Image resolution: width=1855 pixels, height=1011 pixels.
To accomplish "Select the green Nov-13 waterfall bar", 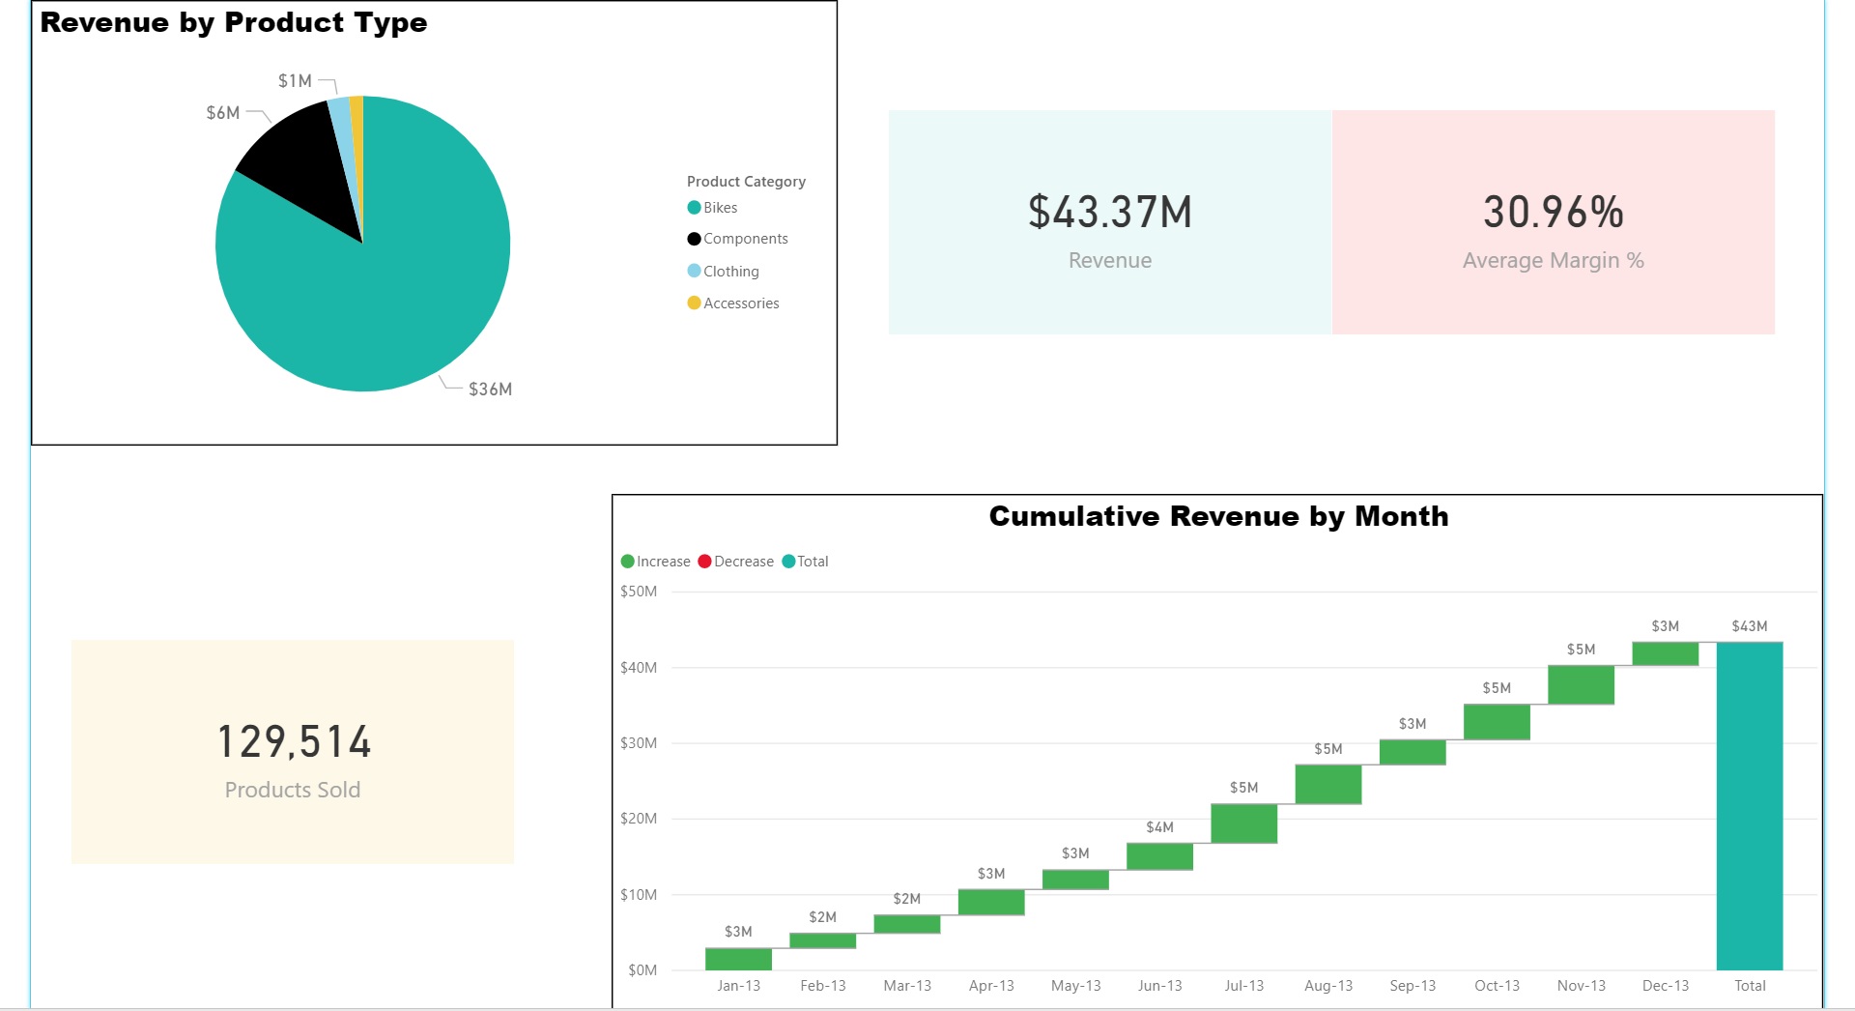I will pos(1582,685).
